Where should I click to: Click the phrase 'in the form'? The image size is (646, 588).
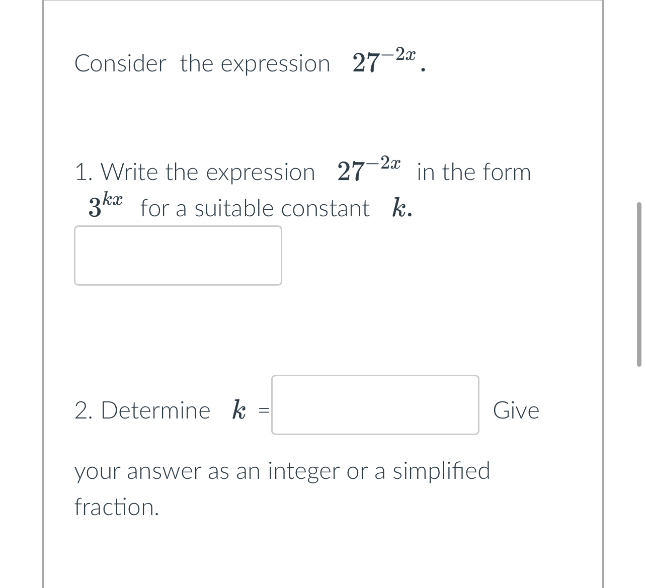(473, 172)
